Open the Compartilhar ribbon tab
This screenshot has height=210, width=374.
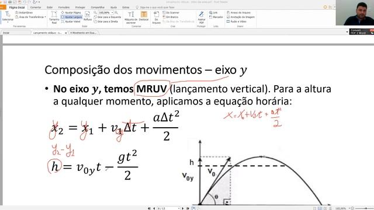tap(98, 8)
